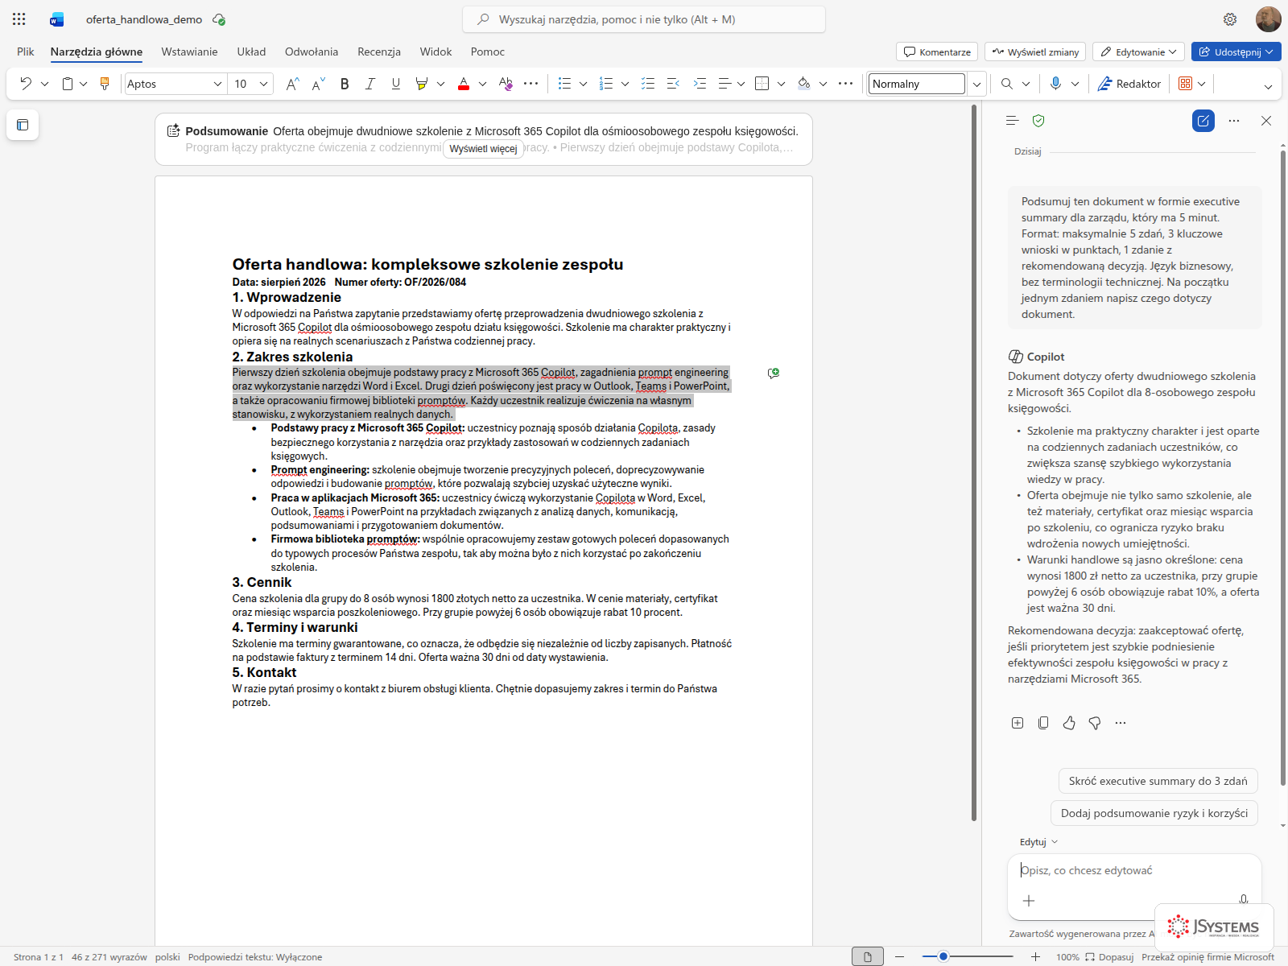The width and height of the screenshot is (1288, 966).
Task: Click the borders icon
Action: (x=762, y=84)
